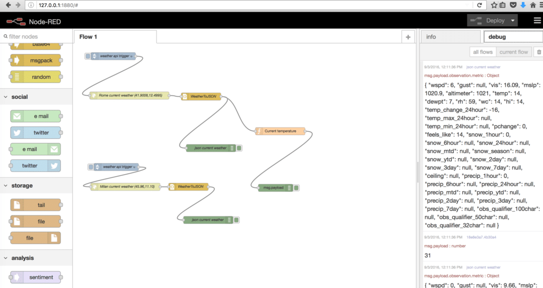Screen dimensions: 543x288
Task: Trigger inject button on Milan weather api trigger
Action: coord(91,167)
